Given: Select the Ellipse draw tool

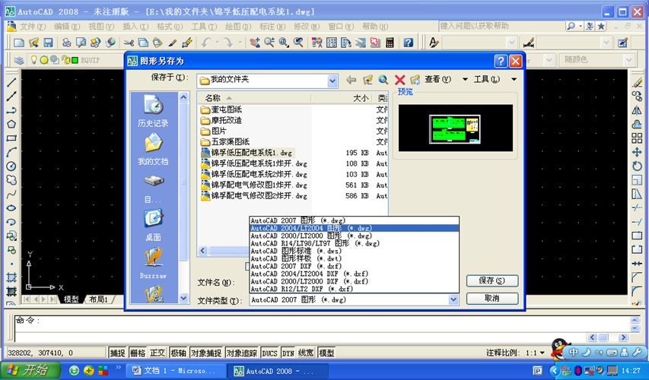Looking at the screenshot, I should point(11,208).
